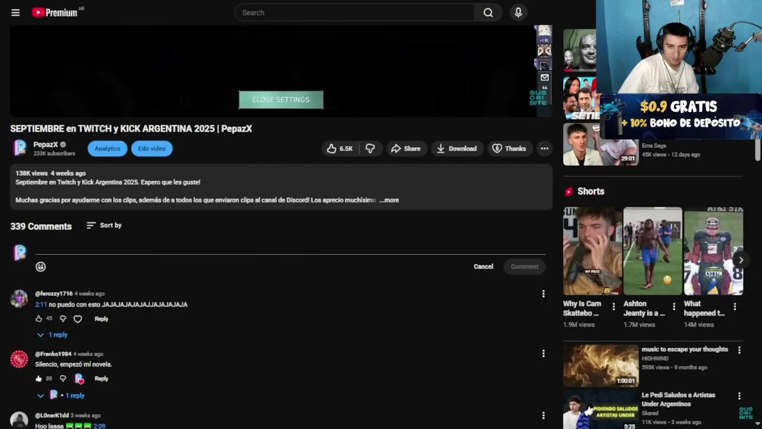Viewport: 762px width, 429px height.
Task: Open options for Cam Skattebo short
Action: pyautogui.click(x=614, y=306)
